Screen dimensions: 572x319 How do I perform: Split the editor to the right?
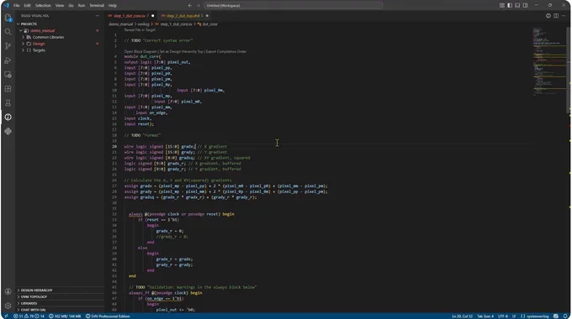pyautogui.click(x=556, y=16)
